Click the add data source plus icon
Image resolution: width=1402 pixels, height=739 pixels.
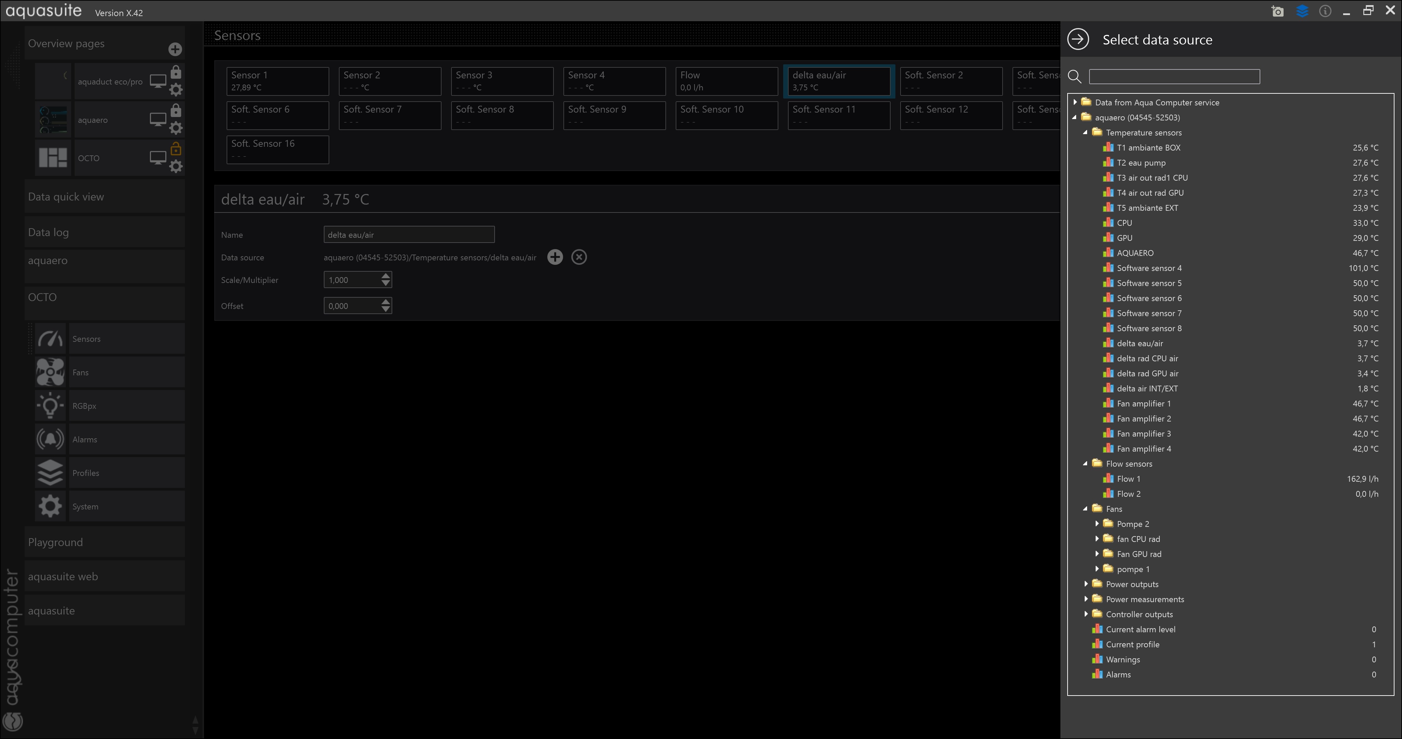pos(555,257)
